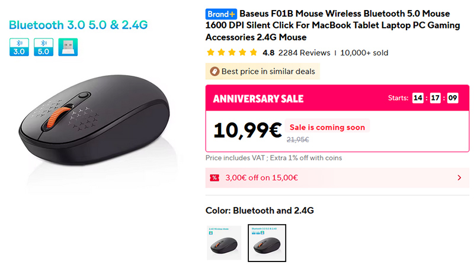474x268 pixels.
Task: Click the Bluetooth 5.0 icon
Action: [43, 47]
